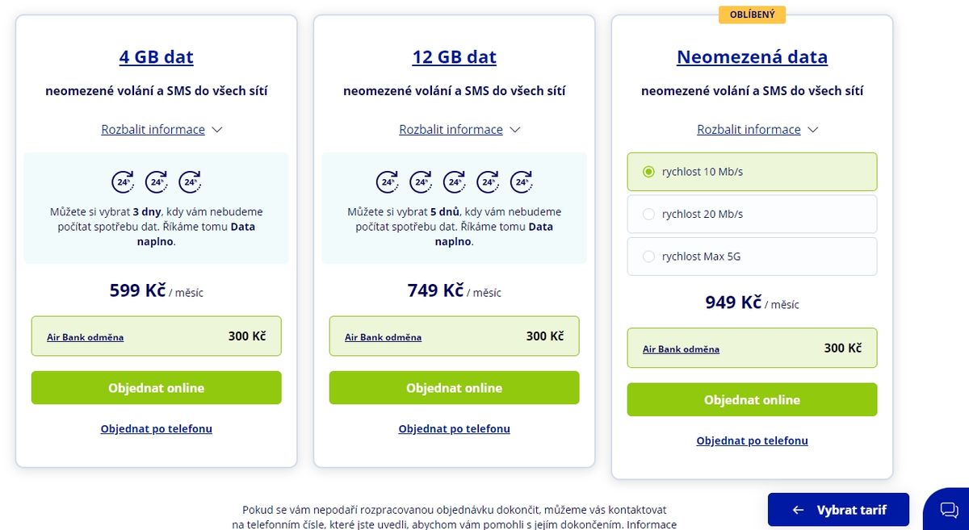The width and height of the screenshot is (969, 530).
Task: Select rychlost 10 Mb/s option
Action: 752,172
